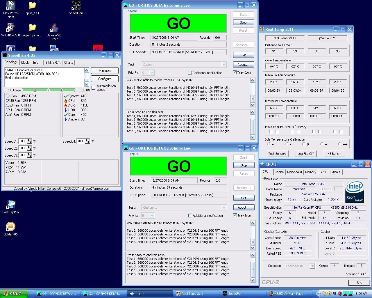372x298 pixels.
Task: Select the Java Web Start shortcut
Action: pos(54,32)
